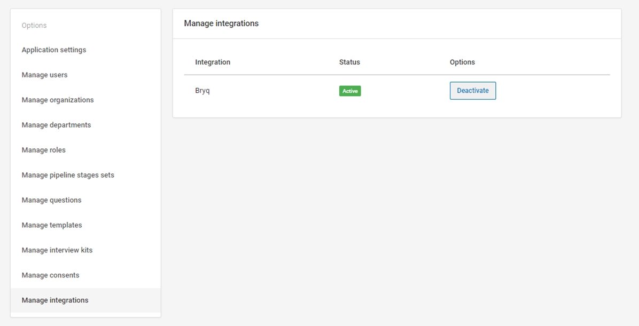Click the Manage integrations panel title

tap(221, 23)
